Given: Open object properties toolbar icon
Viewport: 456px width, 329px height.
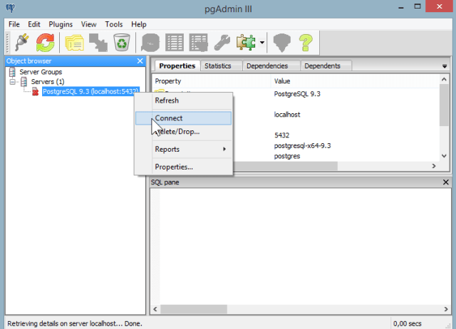Looking at the screenshot, I should pyautogui.click(x=75, y=43).
